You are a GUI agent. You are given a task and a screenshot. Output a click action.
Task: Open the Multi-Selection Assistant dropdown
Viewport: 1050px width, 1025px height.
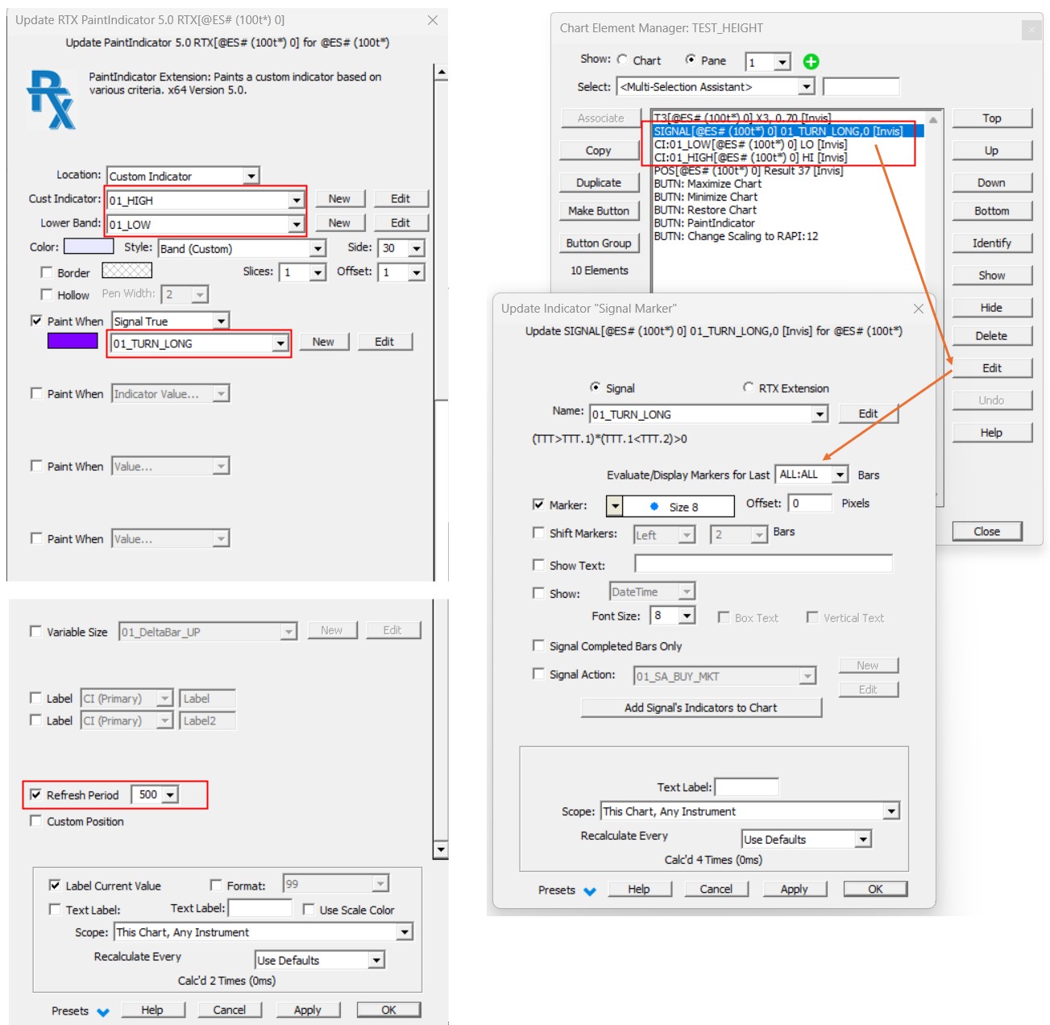pyautogui.click(x=806, y=87)
